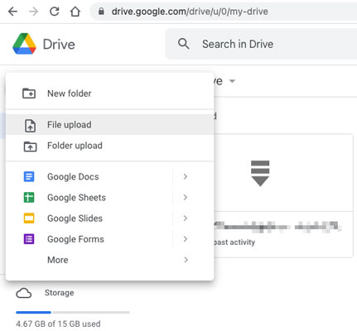Click the browser forward arrow
357x331 pixels.
[x=34, y=12]
